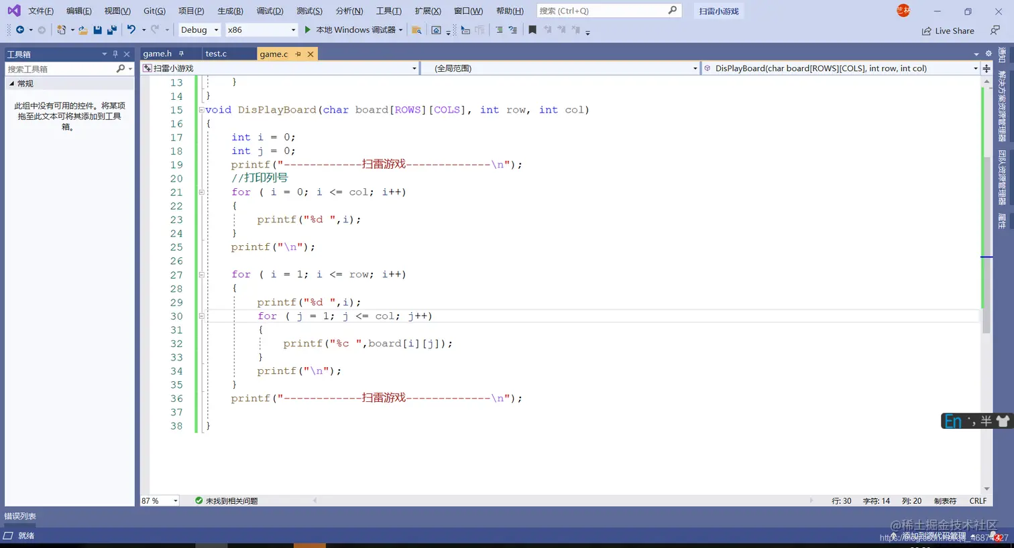This screenshot has width=1014, height=548.
Task: Click the toolbox search magnifier icon
Action: click(x=121, y=68)
